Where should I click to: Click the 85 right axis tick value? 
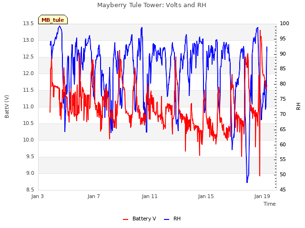tap(283, 69)
